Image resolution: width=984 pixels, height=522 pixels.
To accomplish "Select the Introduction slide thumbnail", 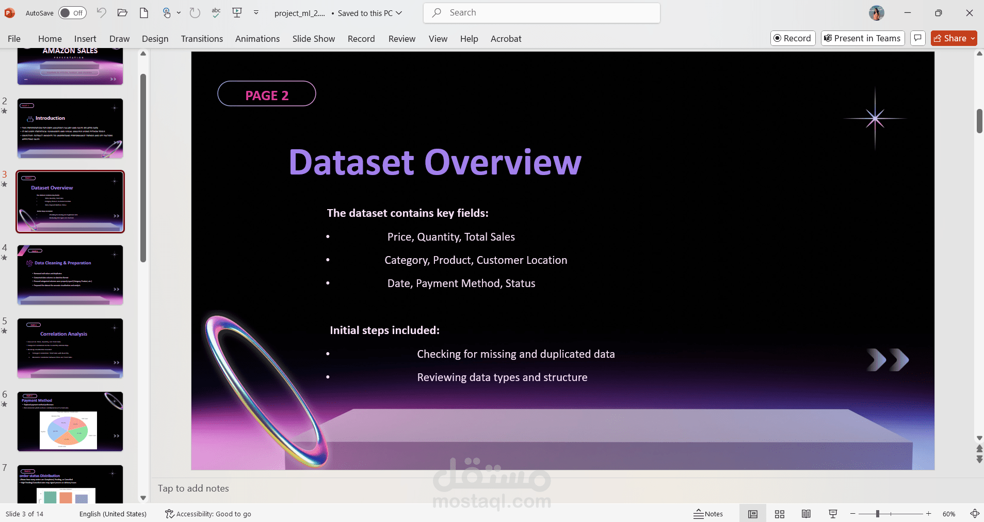I will pos(70,129).
